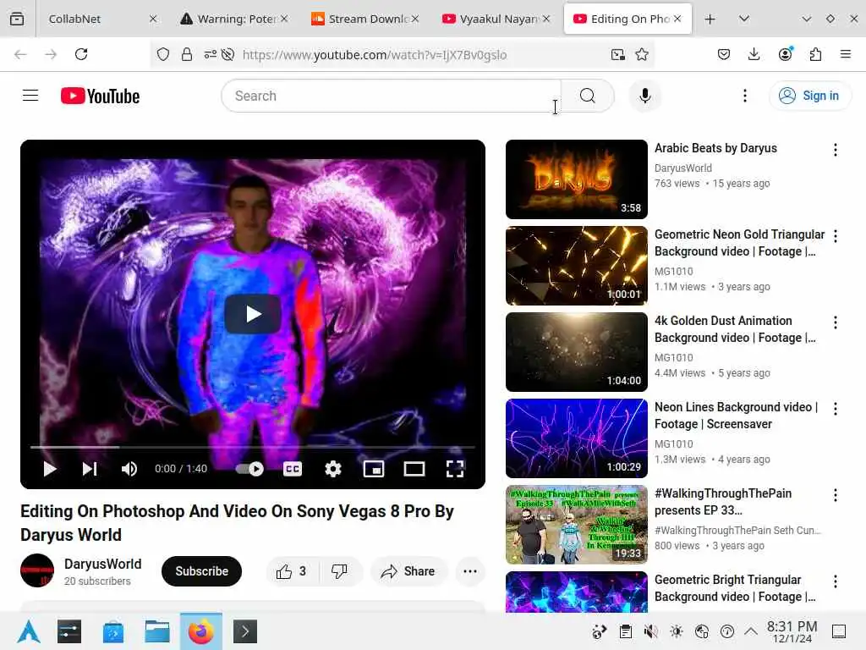Open the YouTube guide hamburger menu
The height and width of the screenshot is (650, 866).
click(x=30, y=96)
